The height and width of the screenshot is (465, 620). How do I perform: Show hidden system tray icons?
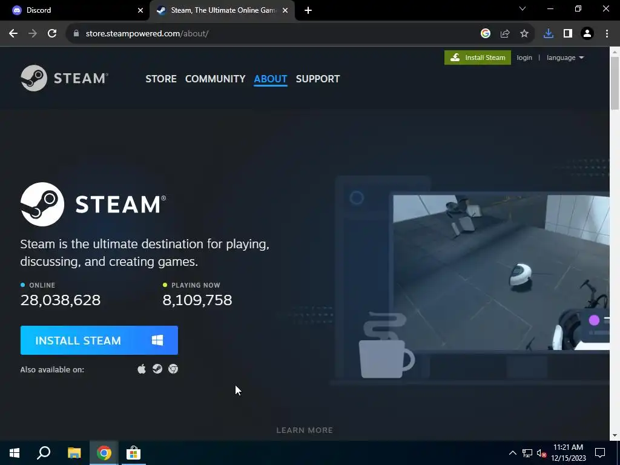pos(512,453)
